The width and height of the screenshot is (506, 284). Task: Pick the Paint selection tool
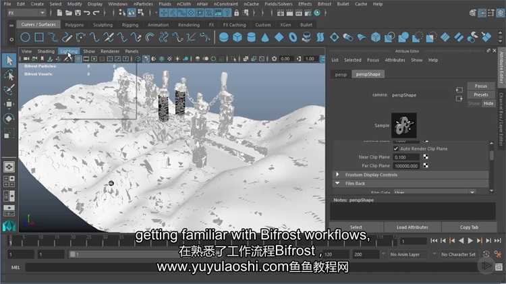(x=9, y=90)
